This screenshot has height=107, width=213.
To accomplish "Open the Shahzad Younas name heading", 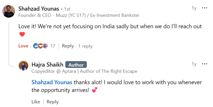I will click(39, 9).
